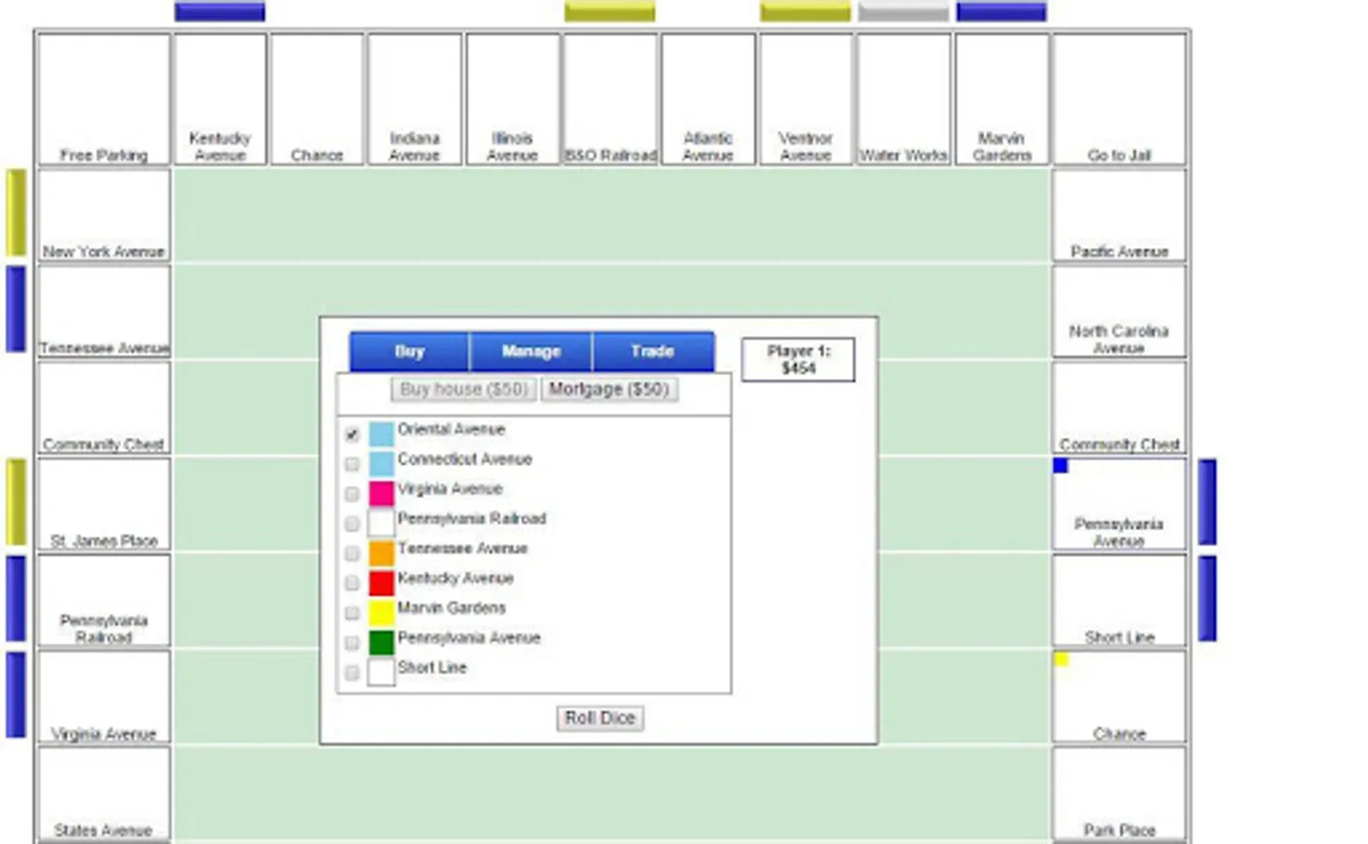Uncheck the Oriental Avenue checkbox
This screenshot has width=1368, height=844.
[x=352, y=434]
